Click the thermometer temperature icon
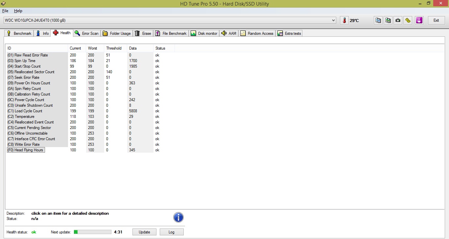449x239 pixels. 344,20
